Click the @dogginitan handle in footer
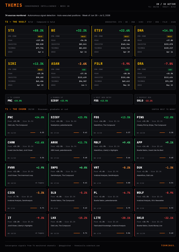Viewport: 179px width, 252px height. pyautogui.click(x=65, y=246)
